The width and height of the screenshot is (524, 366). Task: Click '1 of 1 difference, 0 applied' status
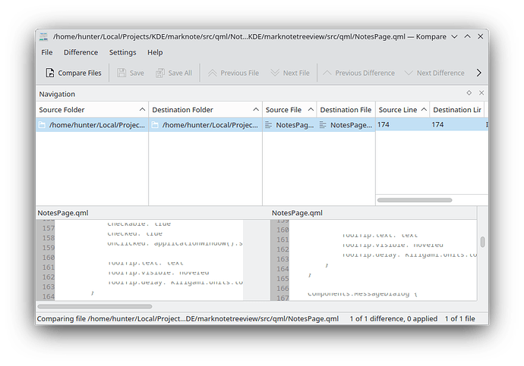393,319
